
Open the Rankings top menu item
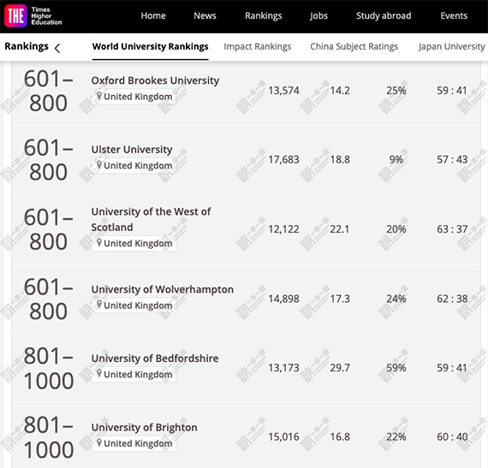click(x=264, y=16)
